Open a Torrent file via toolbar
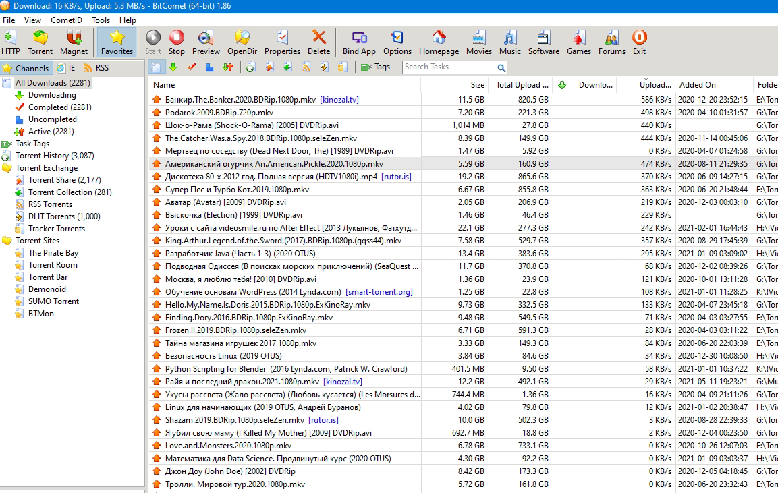Screen dimensions: 778x493 point(40,42)
